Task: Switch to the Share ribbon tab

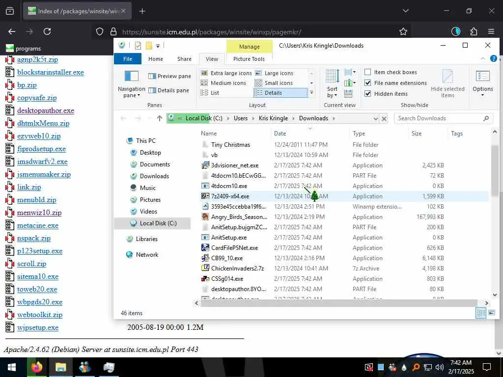Action: 184,59
